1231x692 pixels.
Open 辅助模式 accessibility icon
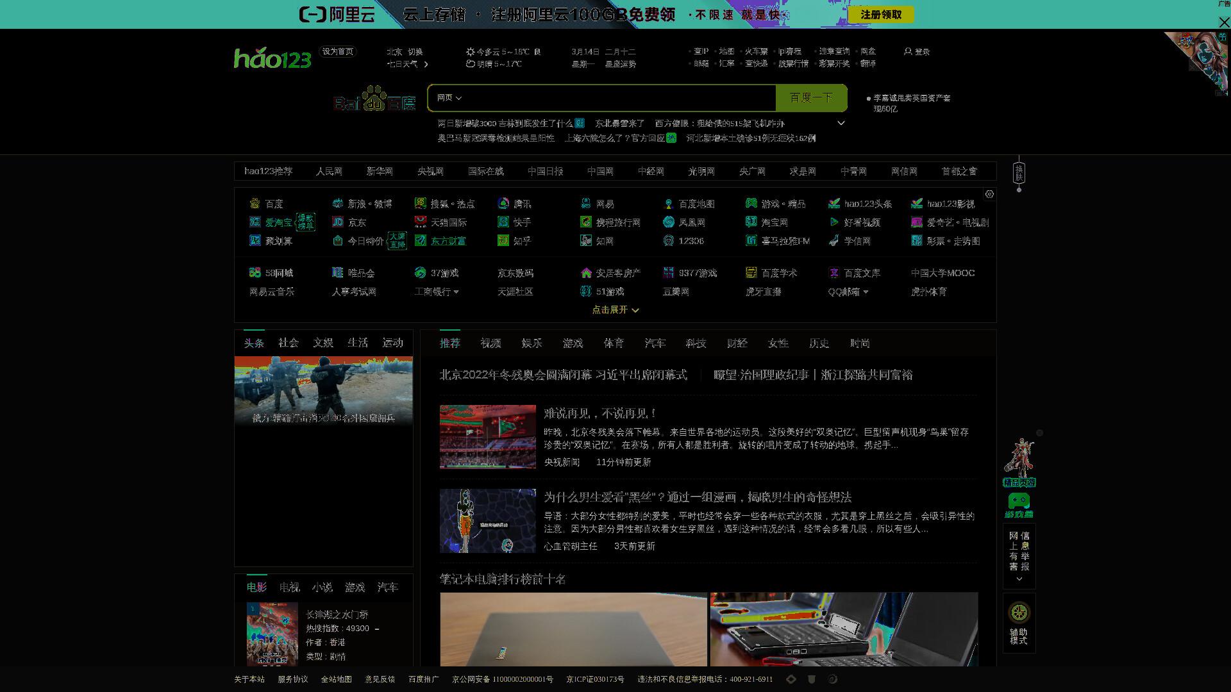1019,613
